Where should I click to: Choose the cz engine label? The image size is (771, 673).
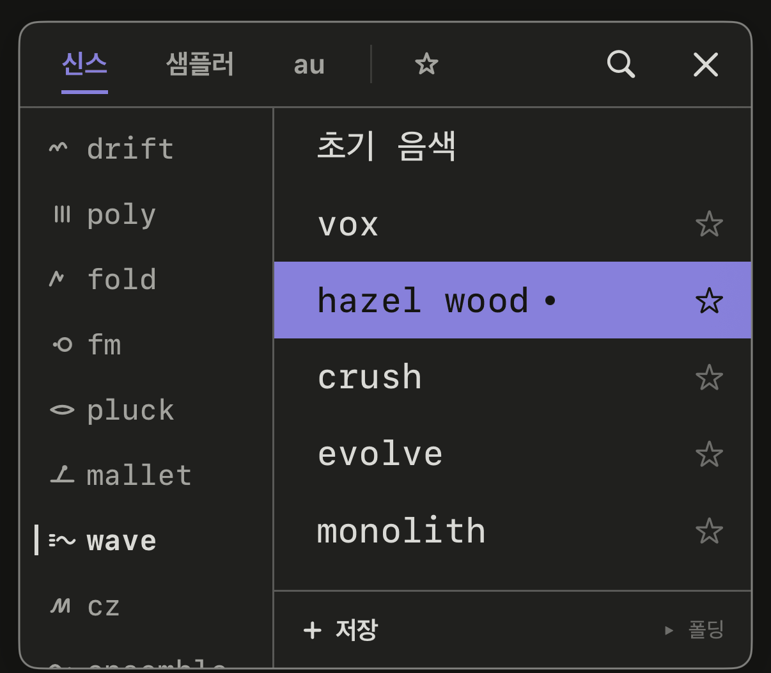tap(104, 606)
